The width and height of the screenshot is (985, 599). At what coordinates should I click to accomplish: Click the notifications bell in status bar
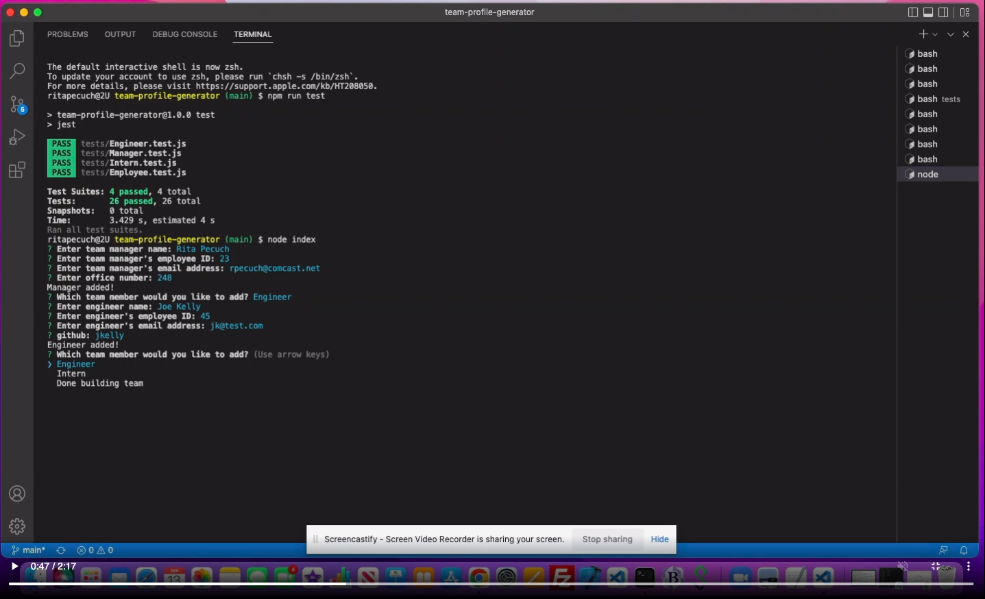(964, 550)
